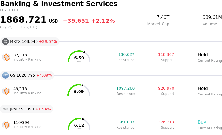
Task: Open the GS 1020.795 ticker pill
Action: [x=27, y=75]
